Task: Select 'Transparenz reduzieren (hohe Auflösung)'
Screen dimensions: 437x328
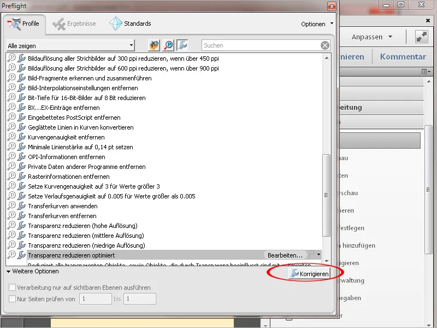Action: [82, 226]
